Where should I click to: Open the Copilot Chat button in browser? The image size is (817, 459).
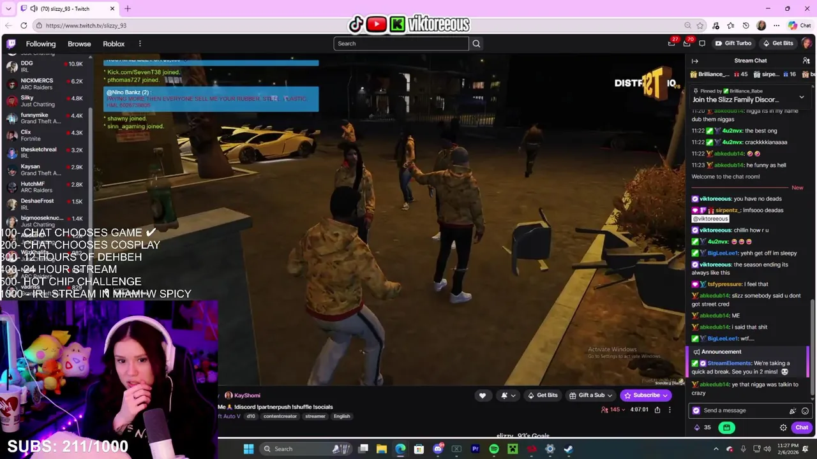click(800, 25)
